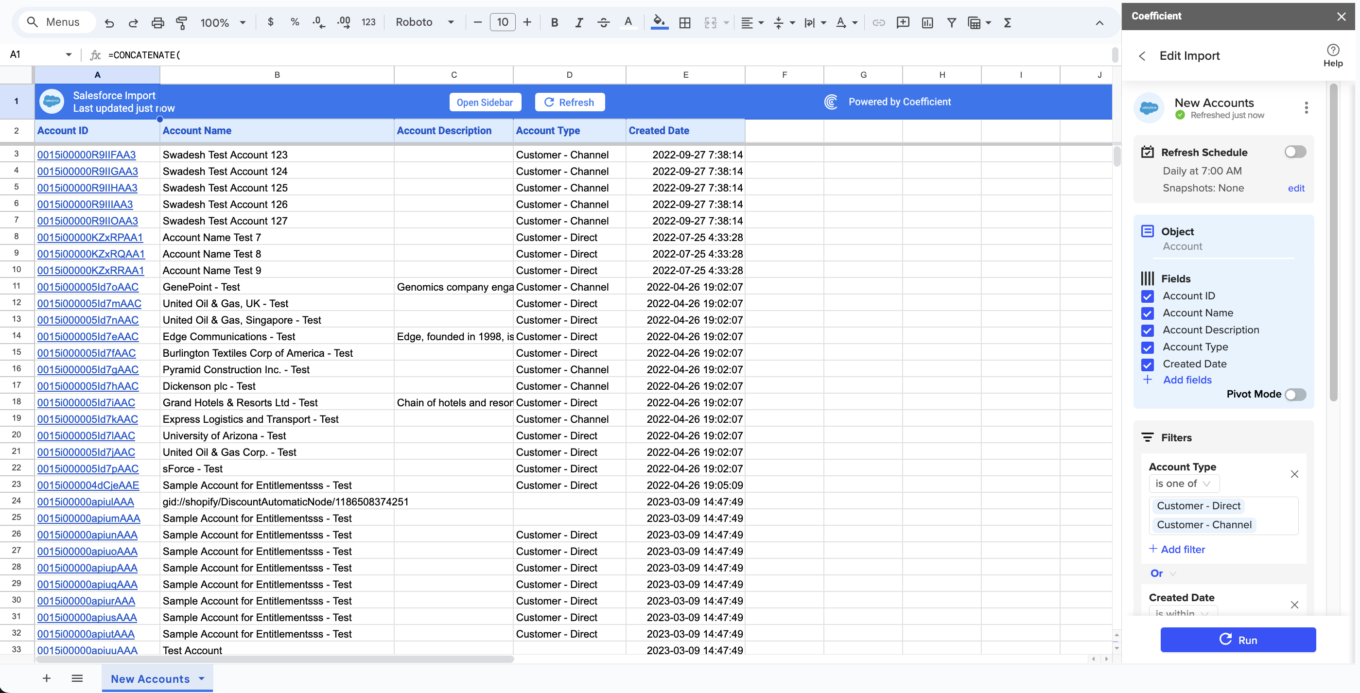The image size is (1360, 693).
Task: Uncheck the Account Description field
Action: (1148, 330)
